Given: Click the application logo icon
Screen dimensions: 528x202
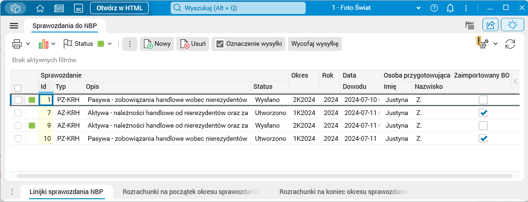Looking at the screenshot, I should click(15, 8).
